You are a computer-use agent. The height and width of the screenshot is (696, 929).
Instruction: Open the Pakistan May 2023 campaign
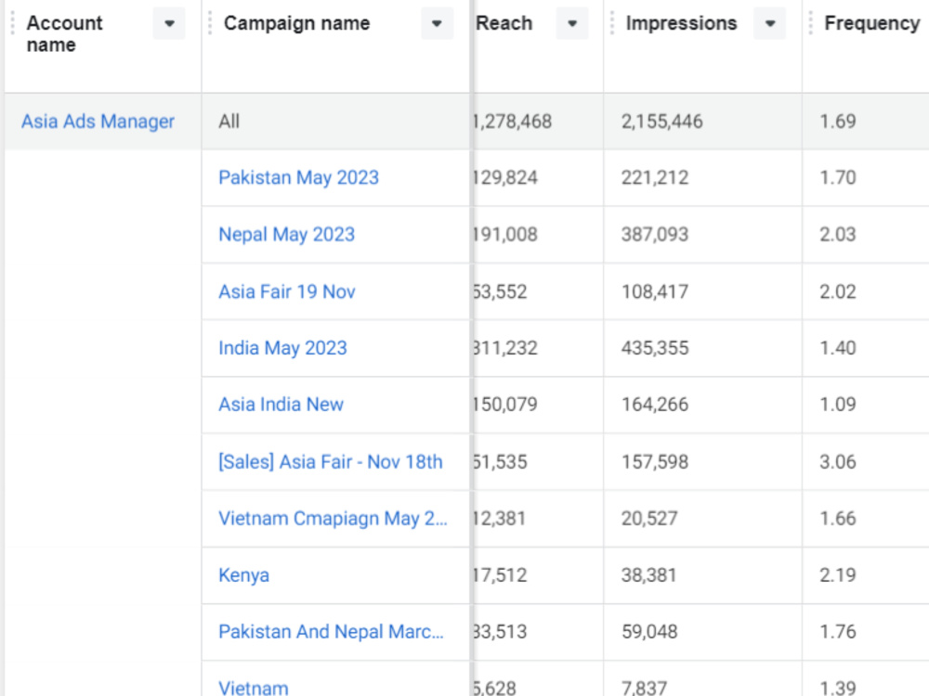(x=298, y=177)
